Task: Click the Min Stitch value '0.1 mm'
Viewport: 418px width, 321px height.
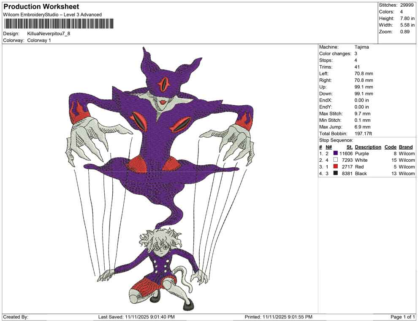Action: click(363, 120)
